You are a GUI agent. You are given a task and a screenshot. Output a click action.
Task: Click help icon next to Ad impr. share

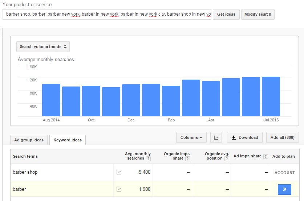(x=266, y=156)
